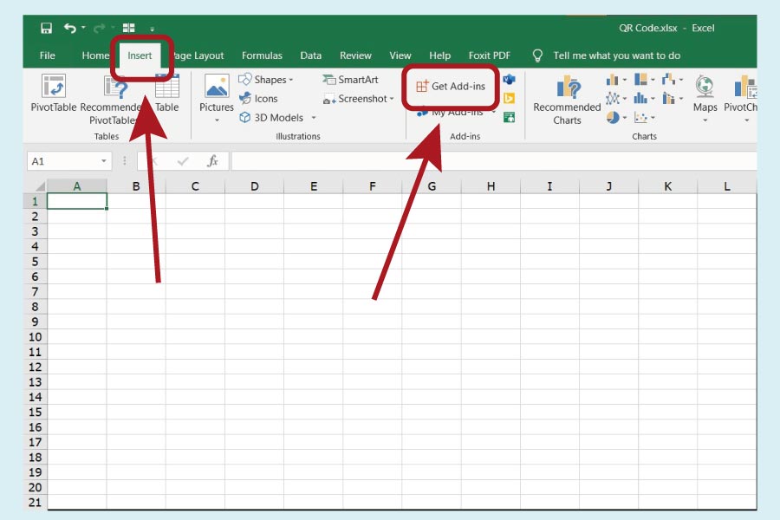The width and height of the screenshot is (780, 520).
Task: Expand the Undo history dropdown arrow
Action: click(x=83, y=28)
